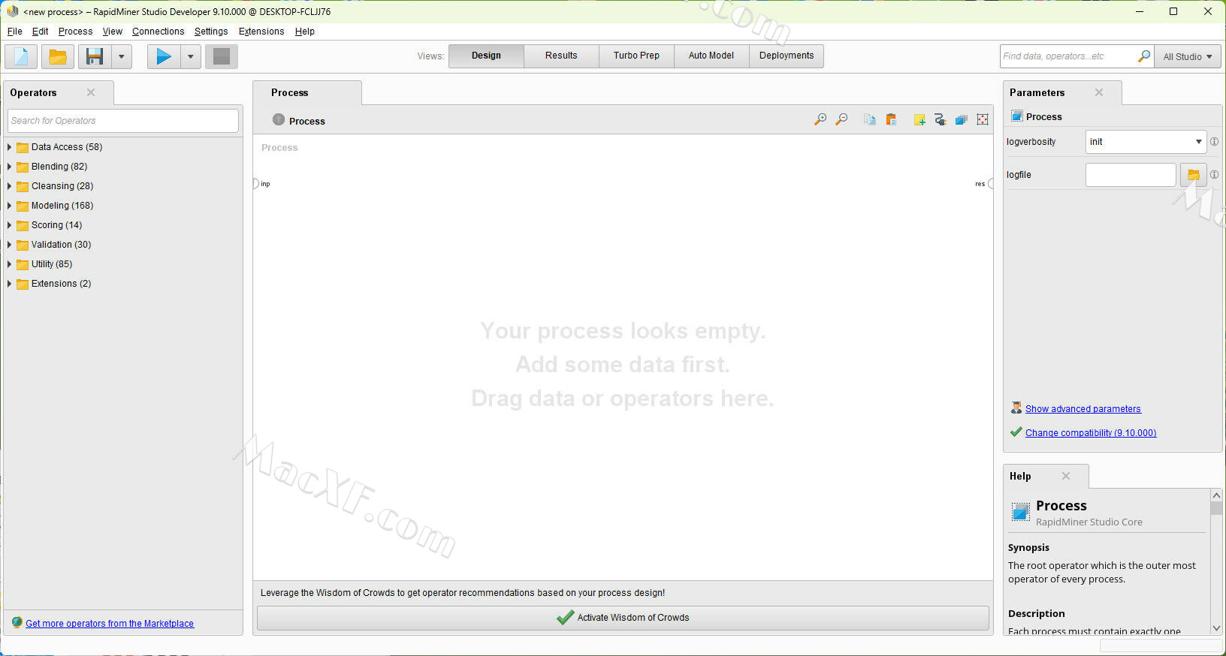Show info for the logverbosity parameter
The height and width of the screenshot is (656, 1226).
click(1214, 141)
